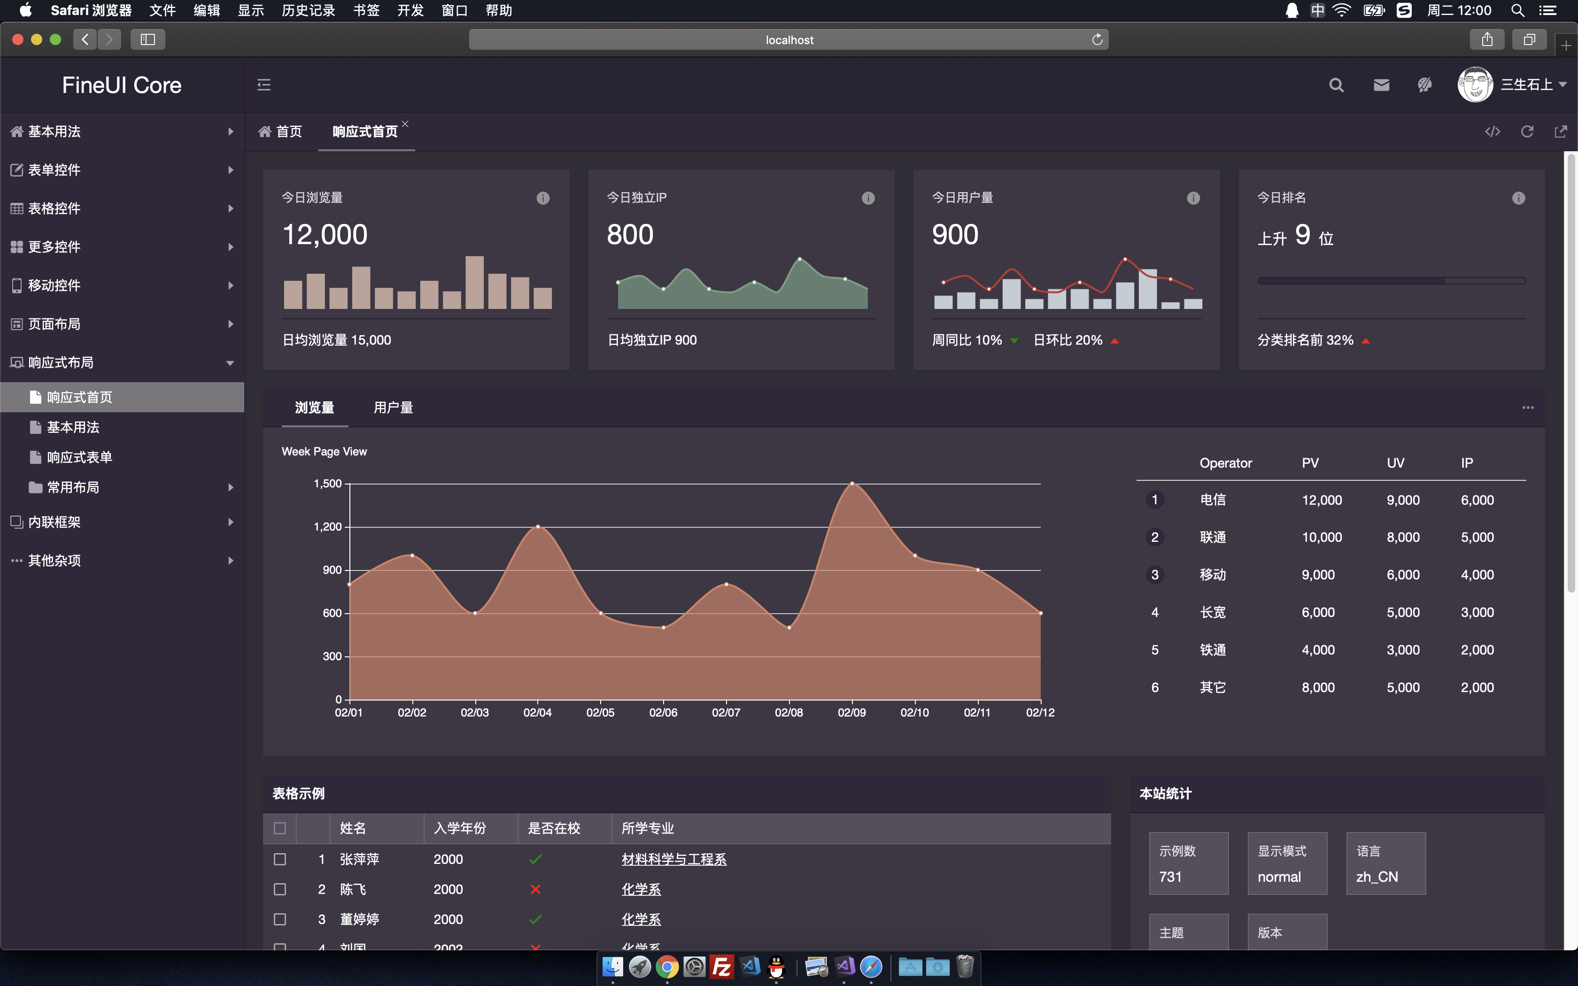Click the tab refresh icon
1578x986 pixels.
click(1527, 132)
